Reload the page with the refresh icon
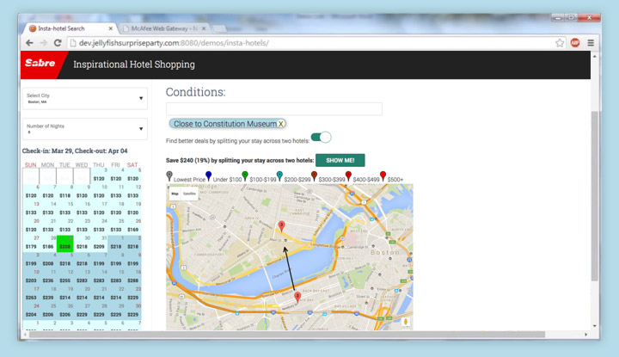This screenshot has width=619, height=357. coord(58,42)
